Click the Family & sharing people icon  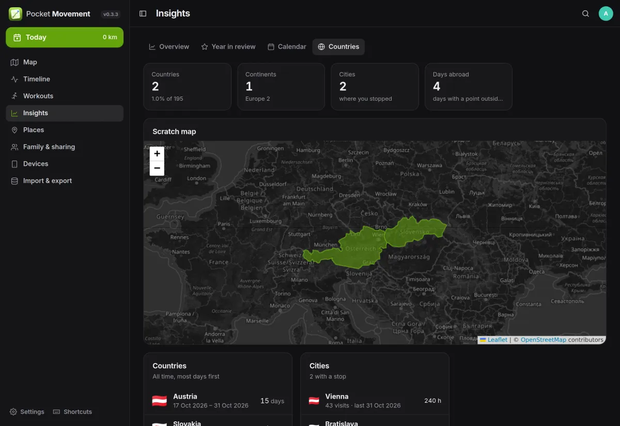click(x=14, y=147)
